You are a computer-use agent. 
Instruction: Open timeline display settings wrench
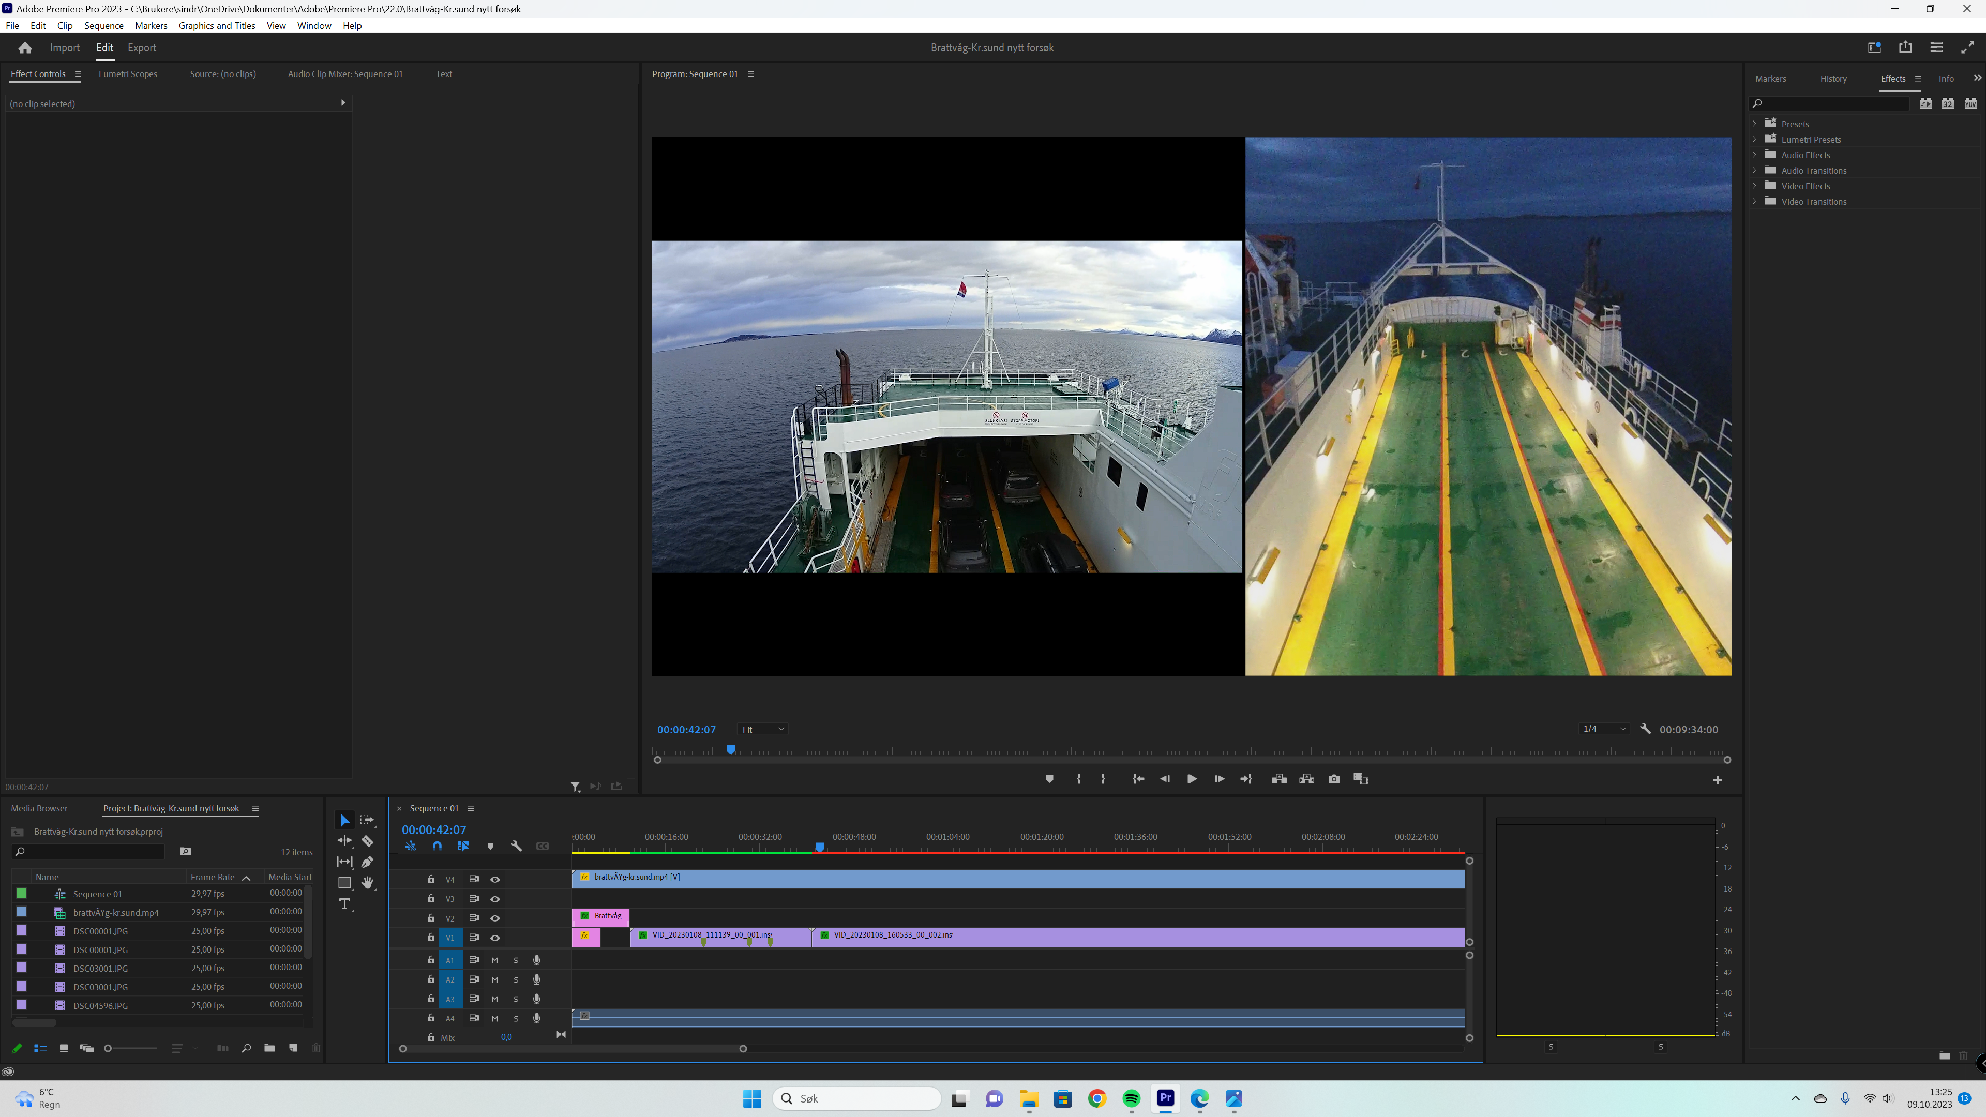click(517, 846)
